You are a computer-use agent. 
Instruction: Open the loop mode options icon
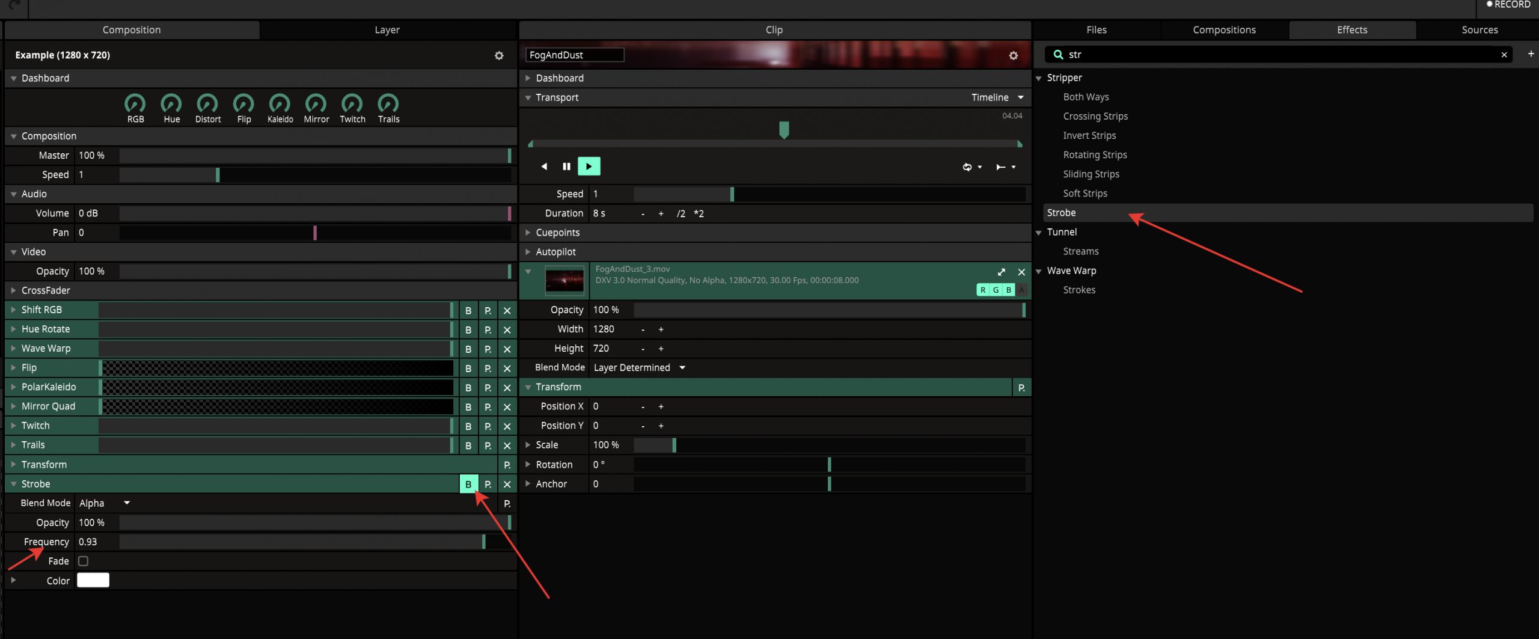pyautogui.click(x=971, y=167)
